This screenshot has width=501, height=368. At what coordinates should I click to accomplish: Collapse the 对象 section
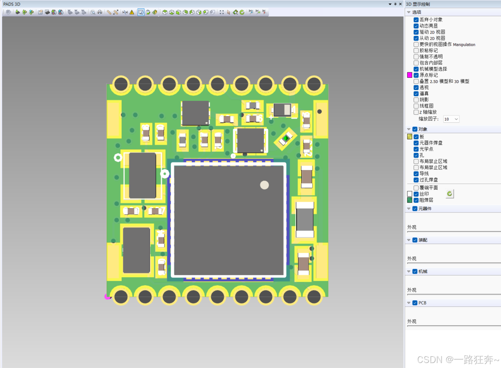pos(409,129)
